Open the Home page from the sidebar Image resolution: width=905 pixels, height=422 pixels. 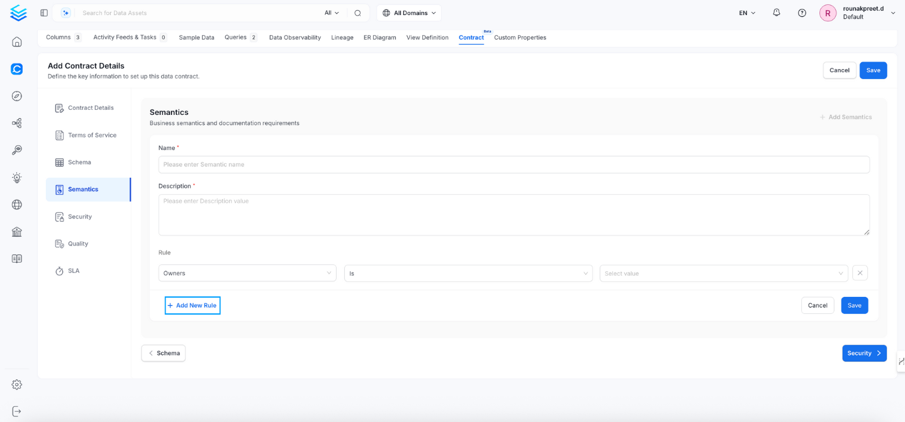16,41
